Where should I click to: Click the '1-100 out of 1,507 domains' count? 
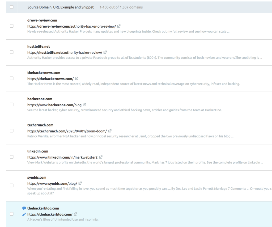point(121,7)
